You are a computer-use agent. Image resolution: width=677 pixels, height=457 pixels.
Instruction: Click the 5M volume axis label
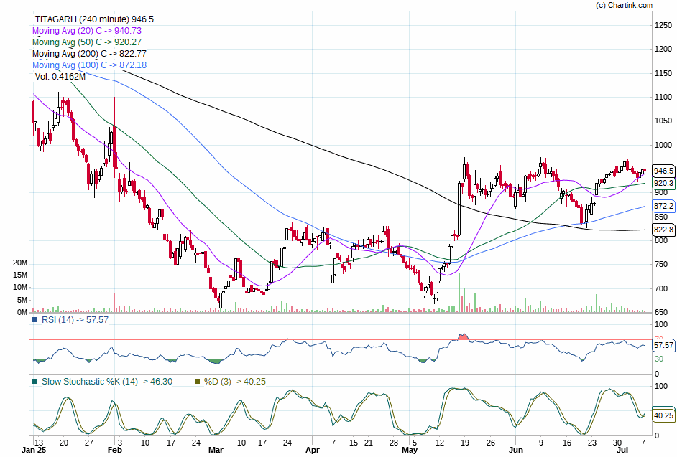tap(22, 300)
